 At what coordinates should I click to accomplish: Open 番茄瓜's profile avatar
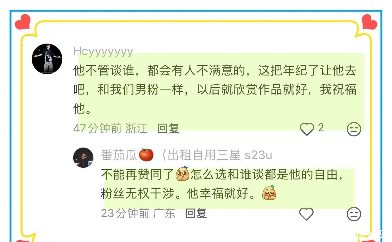83,158
